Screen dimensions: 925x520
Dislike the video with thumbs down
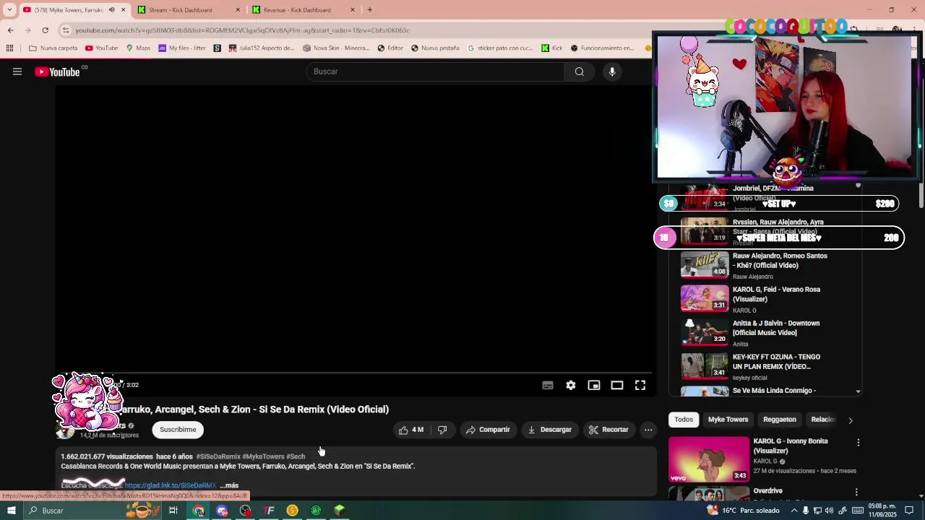pos(442,430)
